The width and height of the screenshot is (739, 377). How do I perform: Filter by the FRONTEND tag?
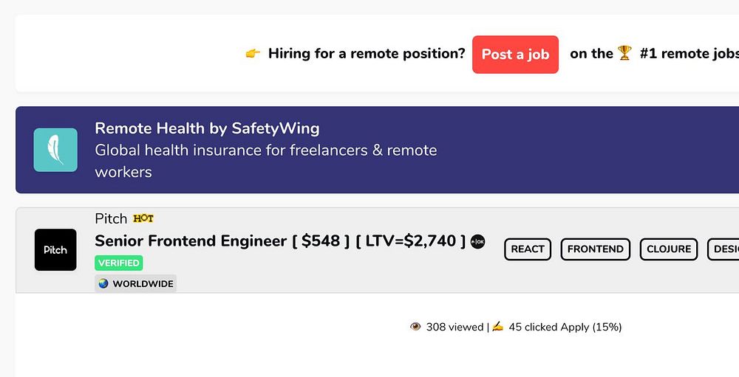tap(595, 249)
